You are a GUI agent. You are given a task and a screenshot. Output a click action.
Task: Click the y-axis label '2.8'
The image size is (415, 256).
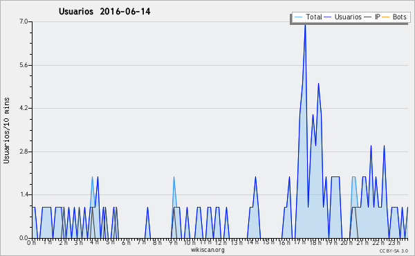[24, 152]
